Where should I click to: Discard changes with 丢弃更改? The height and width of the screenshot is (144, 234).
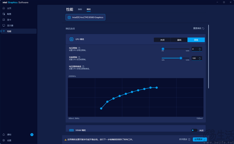185,139
